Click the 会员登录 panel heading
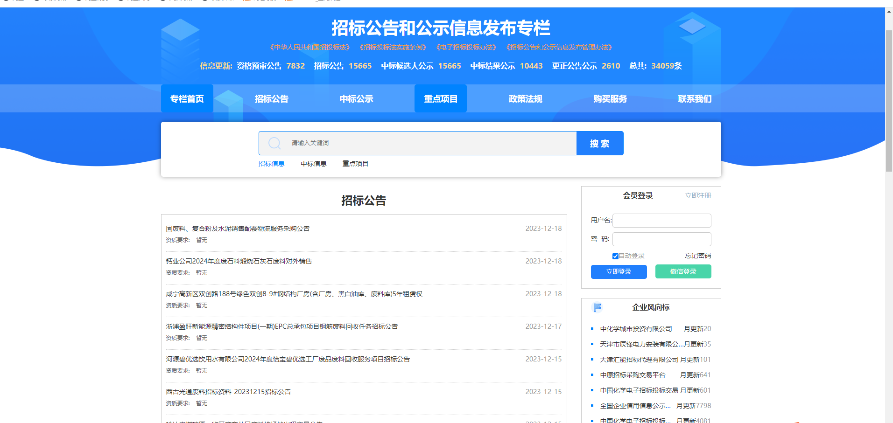The image size is (893, 423). tap(638, 195)
